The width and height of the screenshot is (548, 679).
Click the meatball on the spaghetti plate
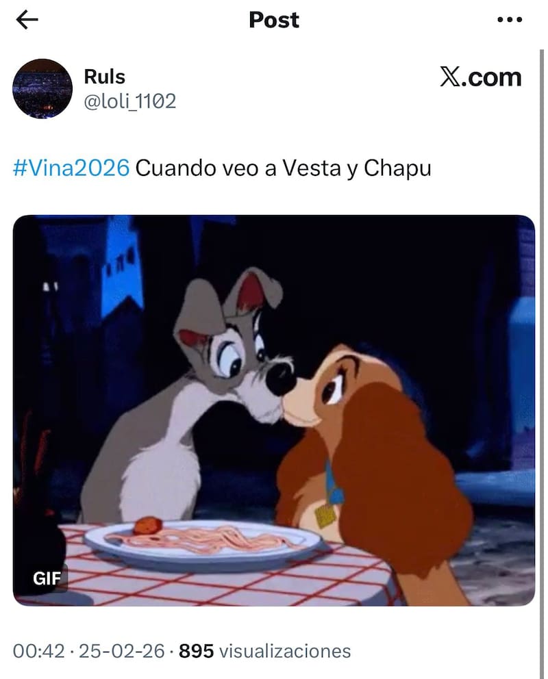click(x=147, y=525)
